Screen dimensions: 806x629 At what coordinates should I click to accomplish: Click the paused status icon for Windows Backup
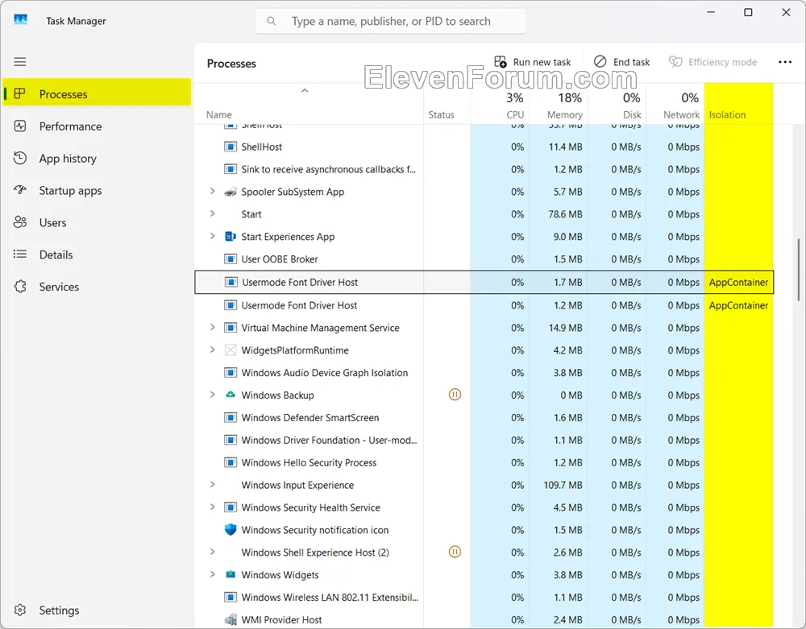[455, 395]
